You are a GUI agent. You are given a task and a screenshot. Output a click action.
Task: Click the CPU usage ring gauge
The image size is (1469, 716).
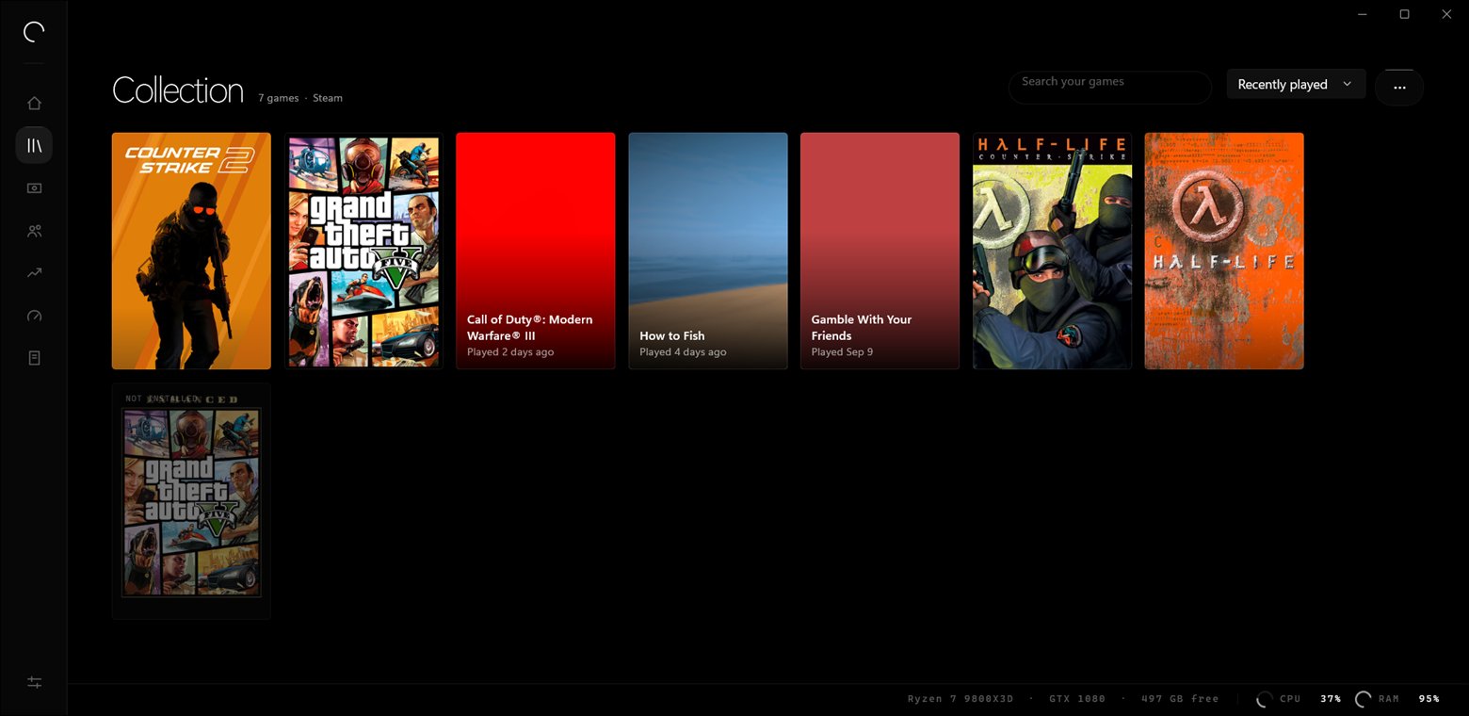click(x=1265, y=699)
